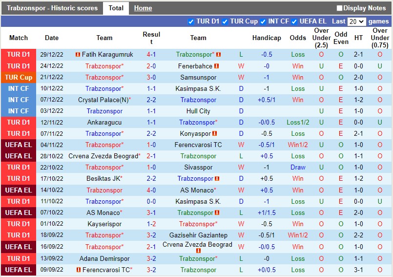Select the Total tab

tap(116, 8)
